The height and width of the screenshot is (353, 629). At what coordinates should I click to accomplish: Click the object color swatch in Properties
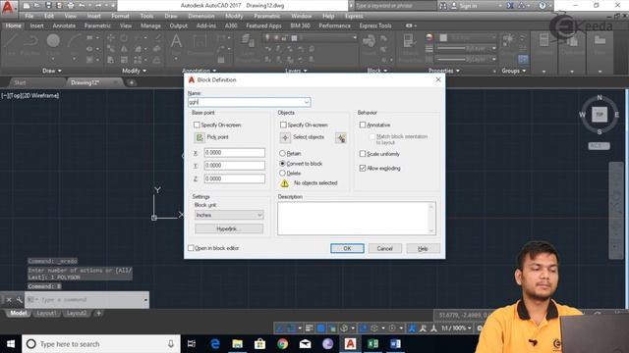click(x=443, y=37)
